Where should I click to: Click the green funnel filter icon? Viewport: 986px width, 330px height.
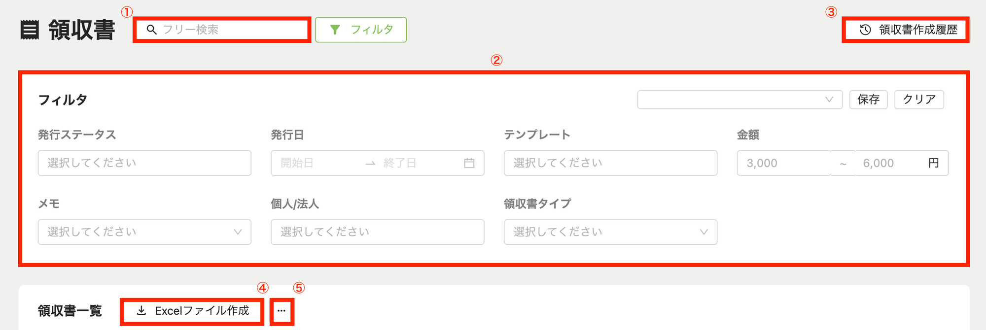tap(335, 30)
